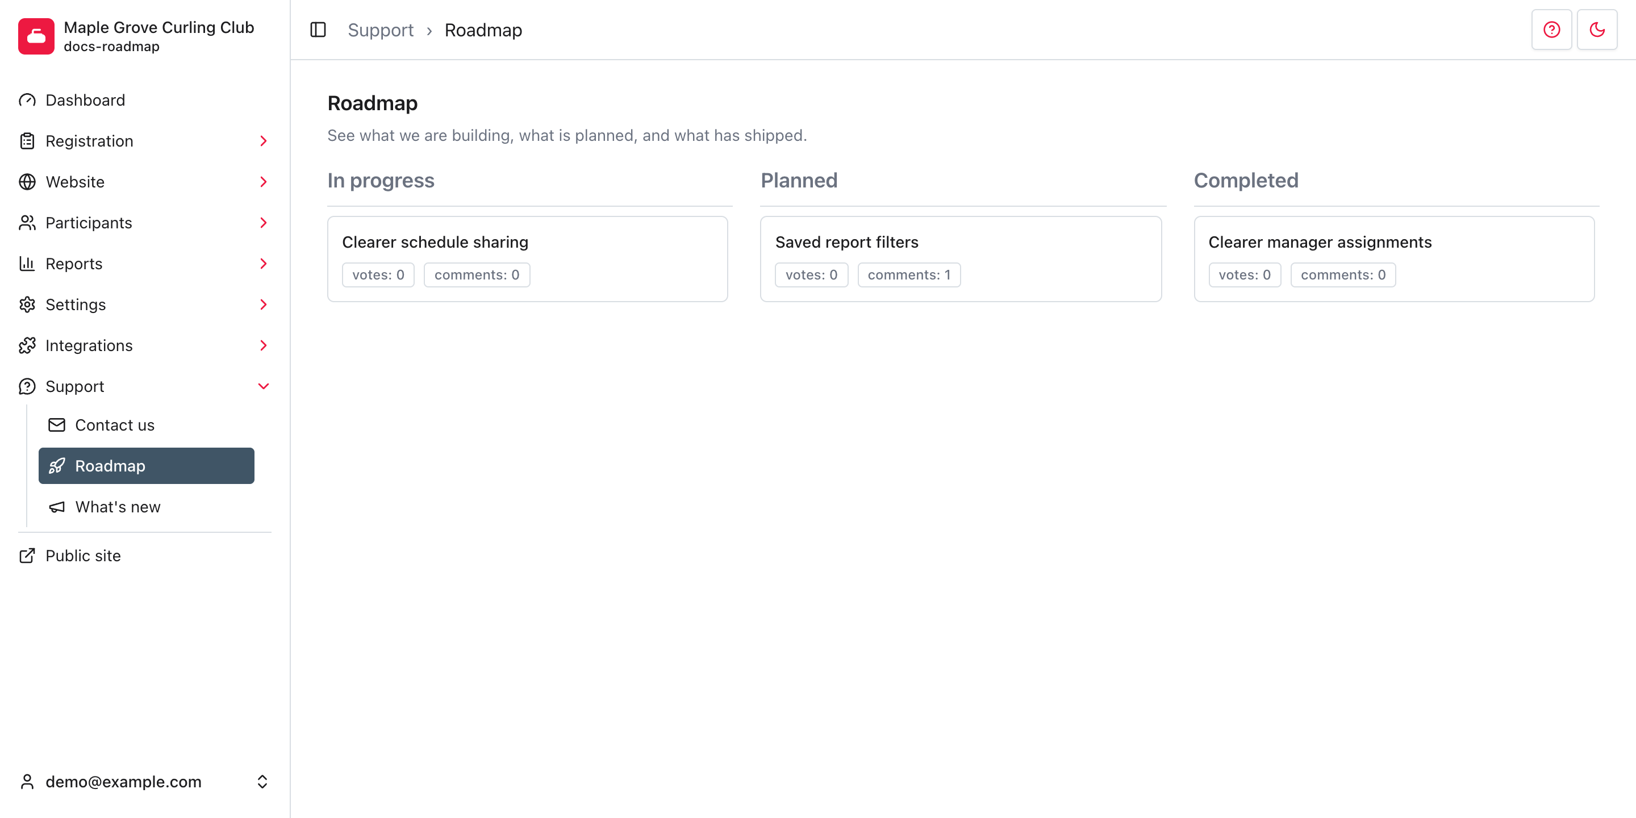The height and width of the screenshot is (818, 1636).
Task: Click 'comments: 1' on Saved report filters
Action: (x=909, y=275)
